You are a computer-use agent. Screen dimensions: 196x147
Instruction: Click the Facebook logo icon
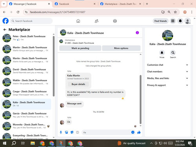[5, 21]
